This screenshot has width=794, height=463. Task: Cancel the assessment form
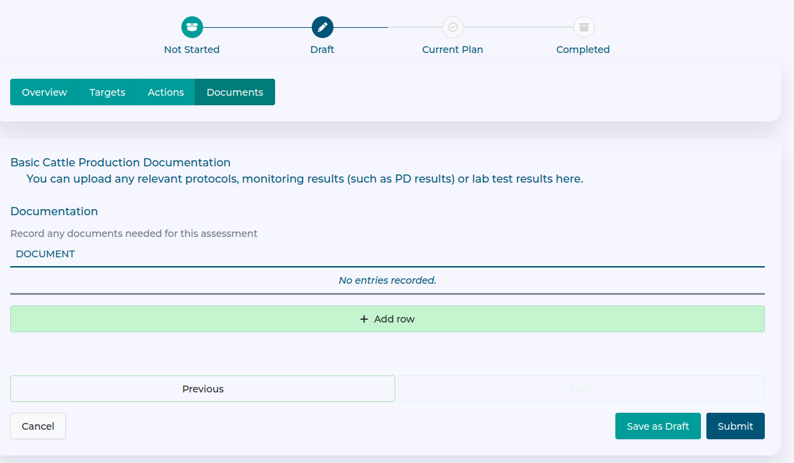tap(38, 426)
